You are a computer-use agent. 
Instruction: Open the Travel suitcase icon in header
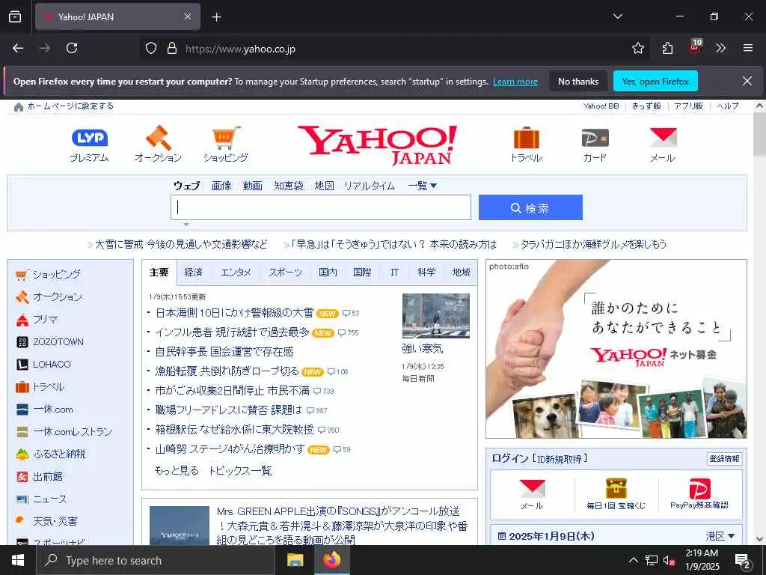(526, 138)
